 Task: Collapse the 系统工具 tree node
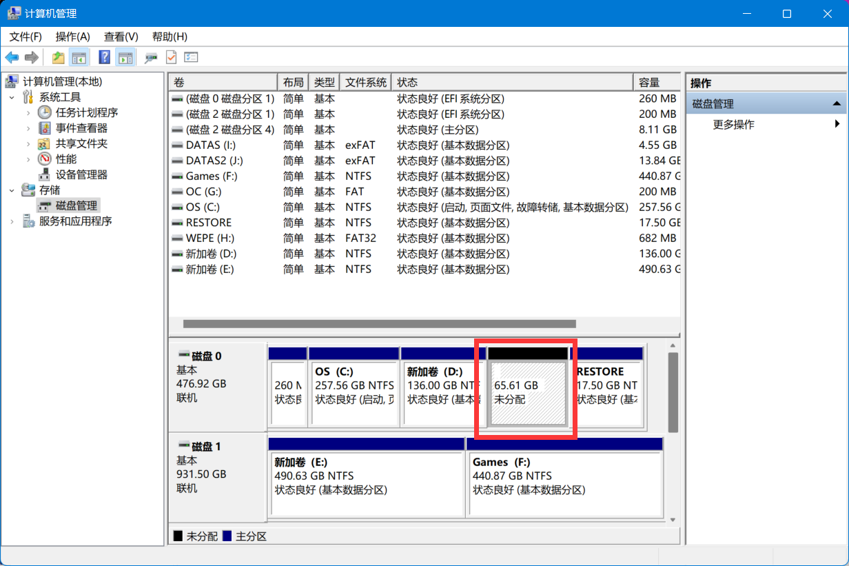[x=12, y=97]
